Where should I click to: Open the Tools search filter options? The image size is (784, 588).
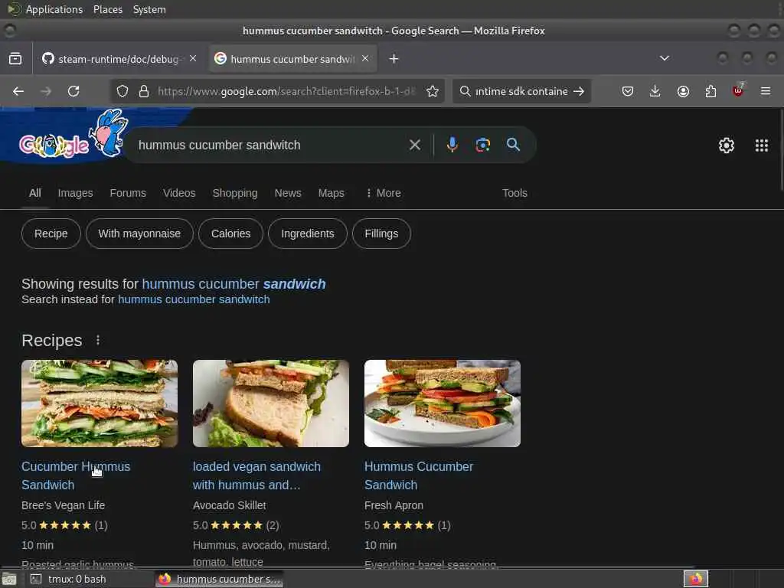coord(514,193)
